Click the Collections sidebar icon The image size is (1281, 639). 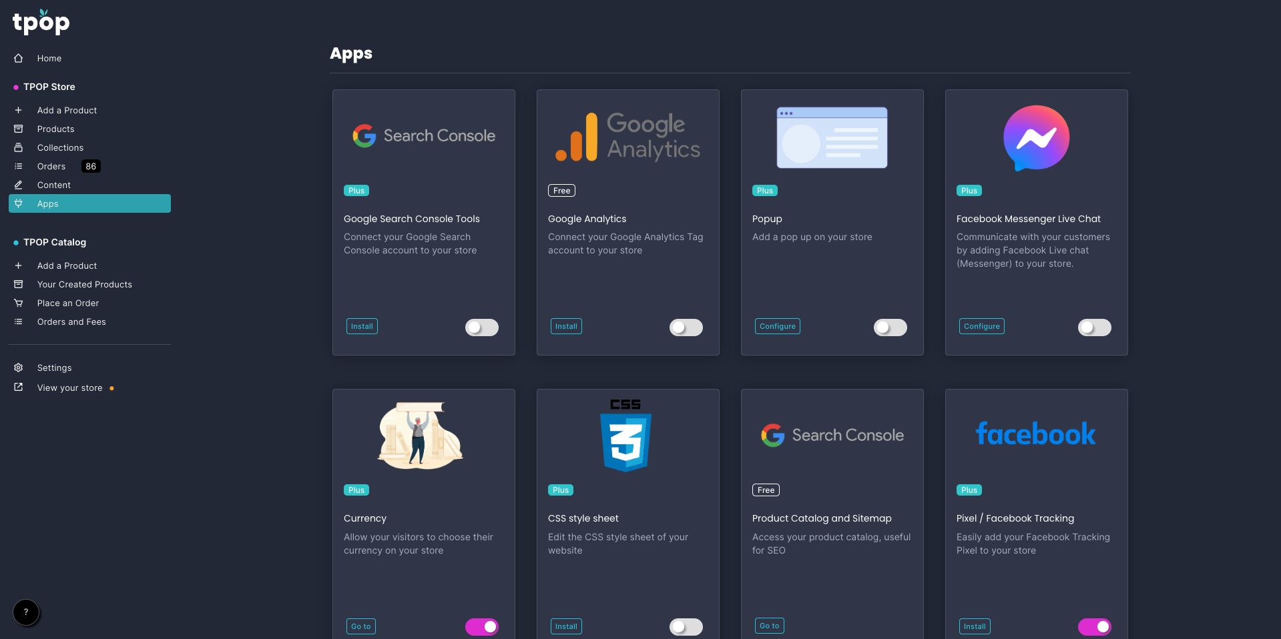(19, 147)
